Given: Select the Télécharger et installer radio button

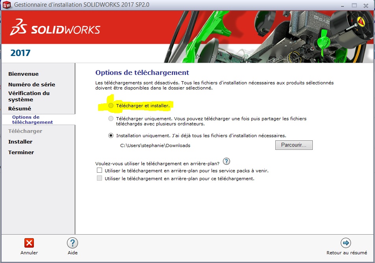Looking at the screenshot, I should tap(111, 106).
